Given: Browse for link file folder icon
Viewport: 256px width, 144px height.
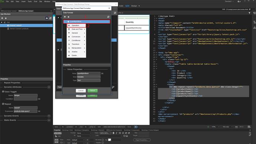Looking at the screenshot, I should tap(127, 136).
